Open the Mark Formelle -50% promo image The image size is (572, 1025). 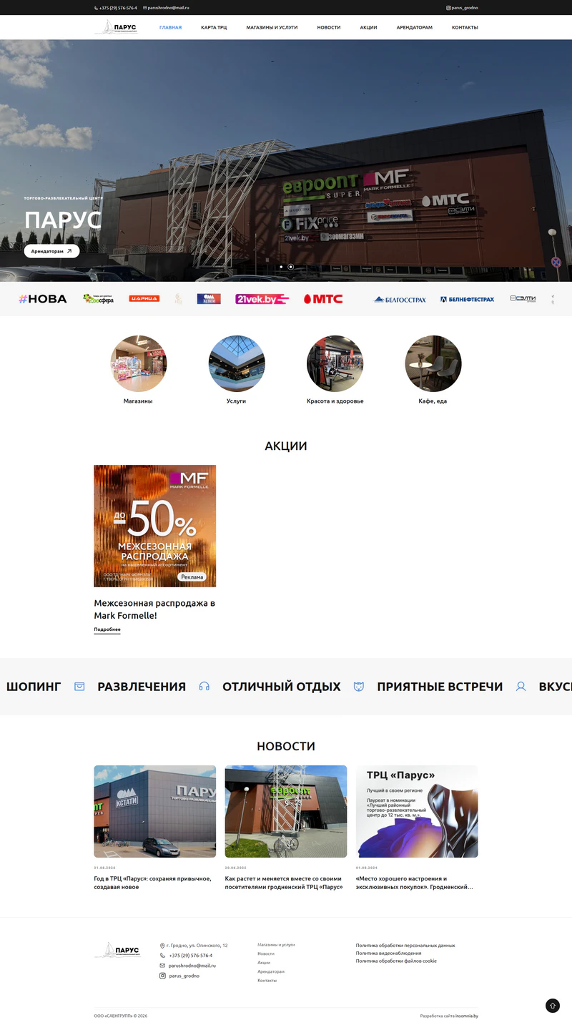(155, 526)
